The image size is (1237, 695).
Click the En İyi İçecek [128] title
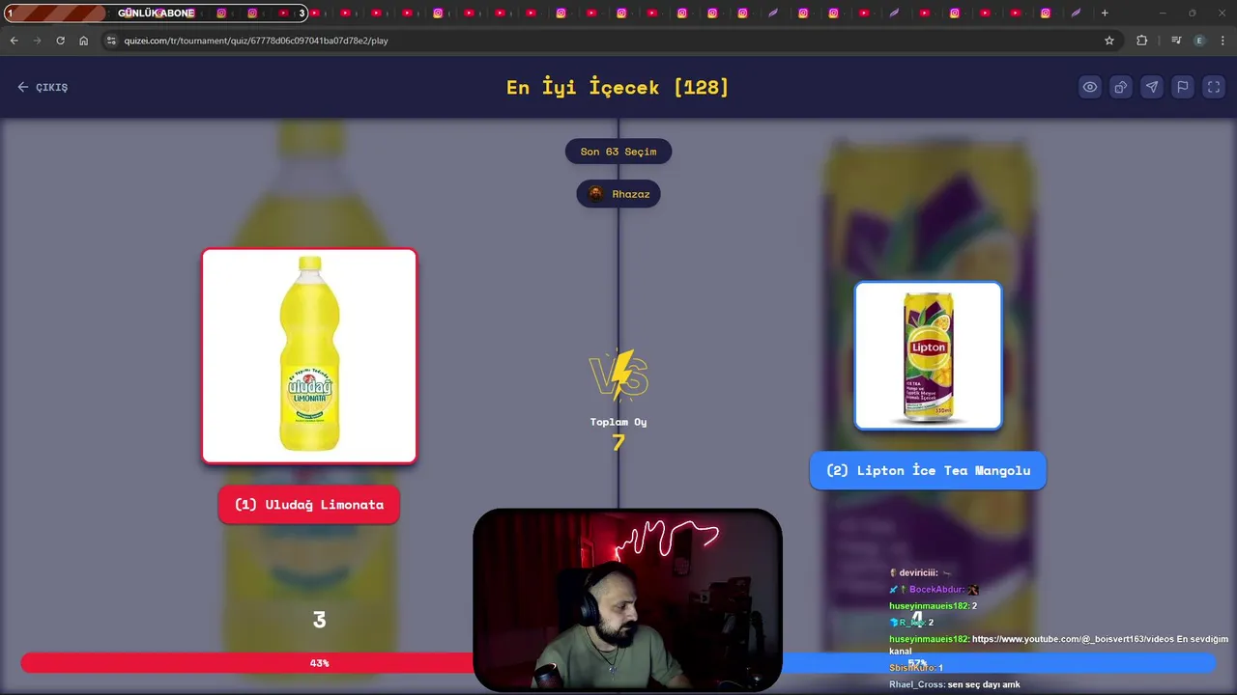click(x=618, y=87)
